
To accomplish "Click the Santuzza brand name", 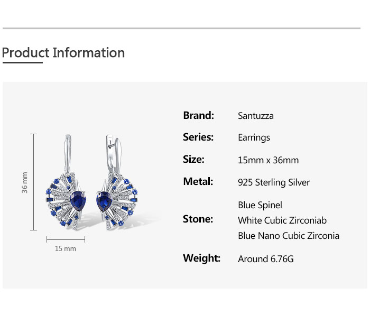I will [256, 116].
